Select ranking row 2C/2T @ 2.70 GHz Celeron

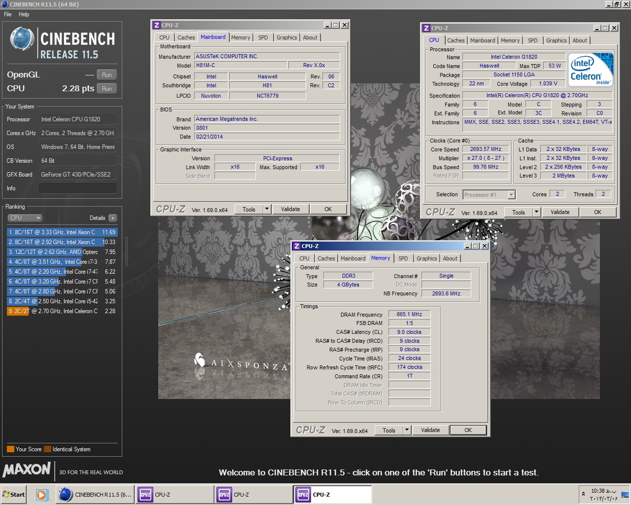[62, 311]
